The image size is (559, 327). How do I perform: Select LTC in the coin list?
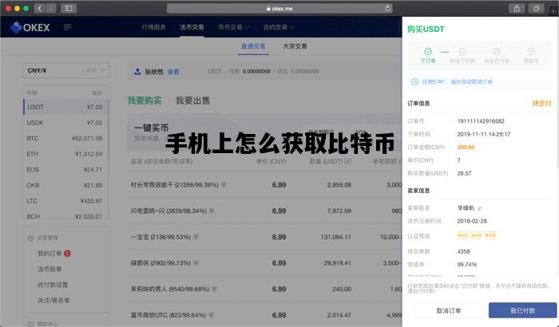pos(65,201)
